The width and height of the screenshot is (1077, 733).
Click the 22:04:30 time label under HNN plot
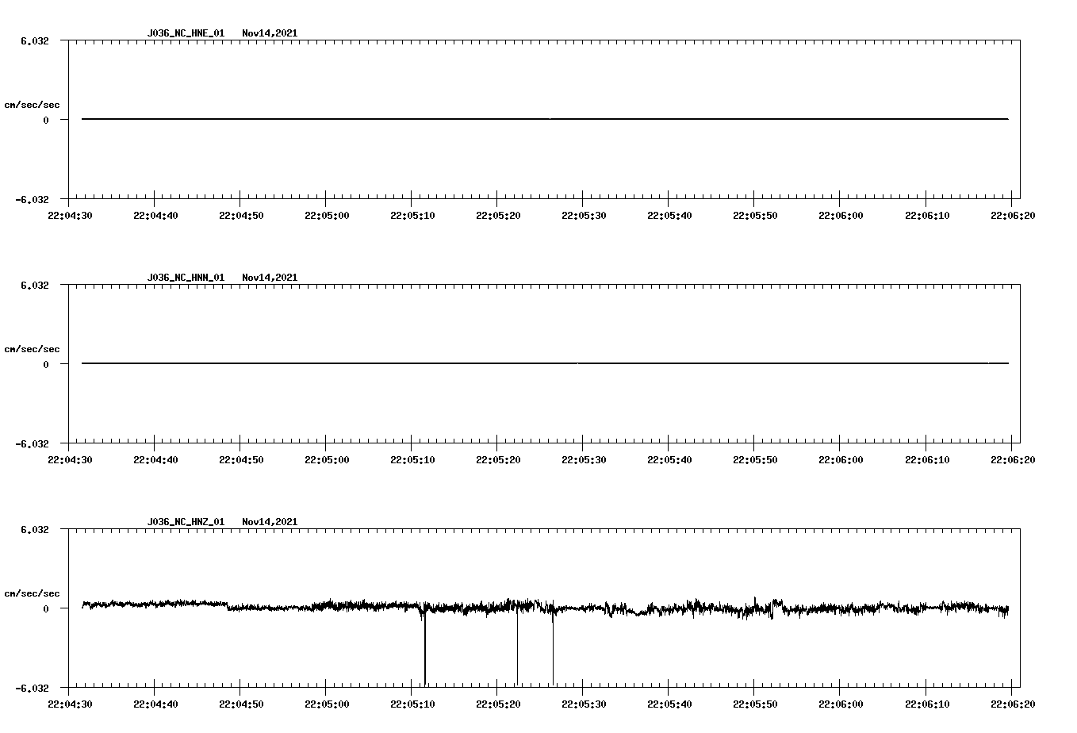click(x=70, y=459)
